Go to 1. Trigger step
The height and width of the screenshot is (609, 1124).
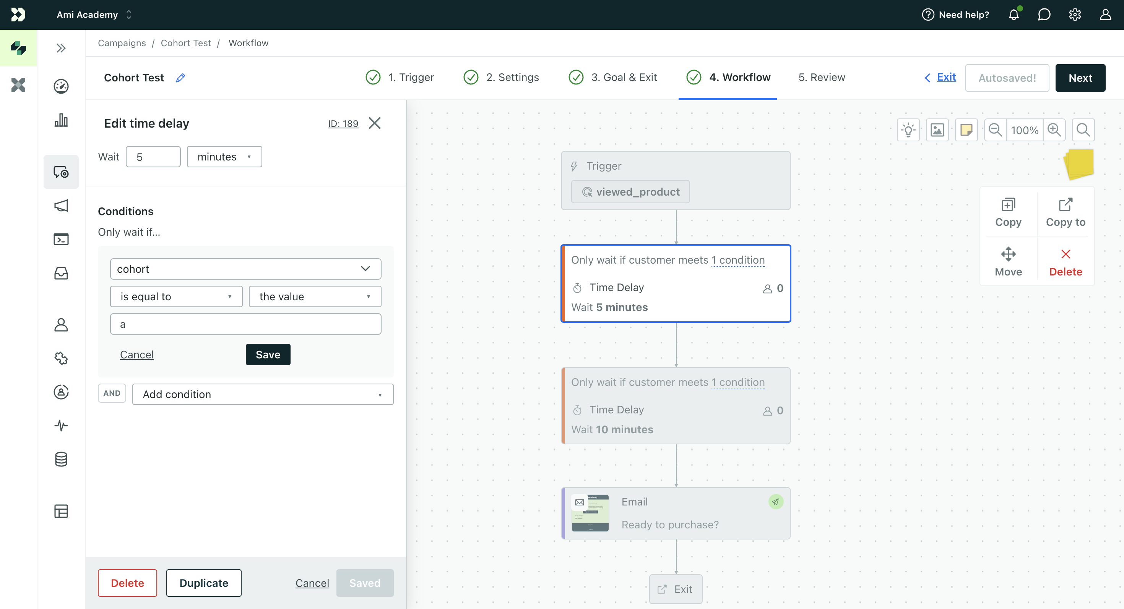tap(400, 78)
